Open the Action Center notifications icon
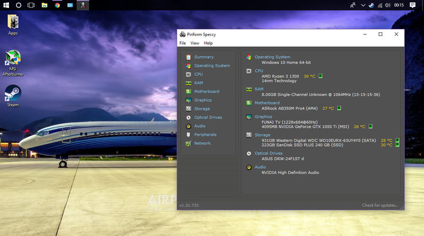The width and height of the screenshot is (424, 236). [412, 5]
